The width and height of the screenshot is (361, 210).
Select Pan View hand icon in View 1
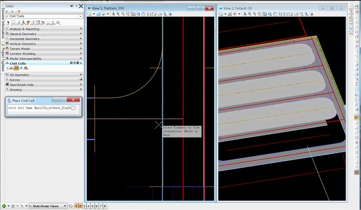(143, 14)
